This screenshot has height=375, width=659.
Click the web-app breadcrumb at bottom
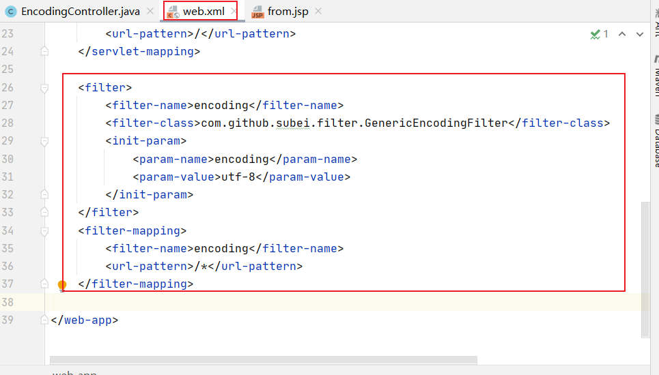(74, 372)
